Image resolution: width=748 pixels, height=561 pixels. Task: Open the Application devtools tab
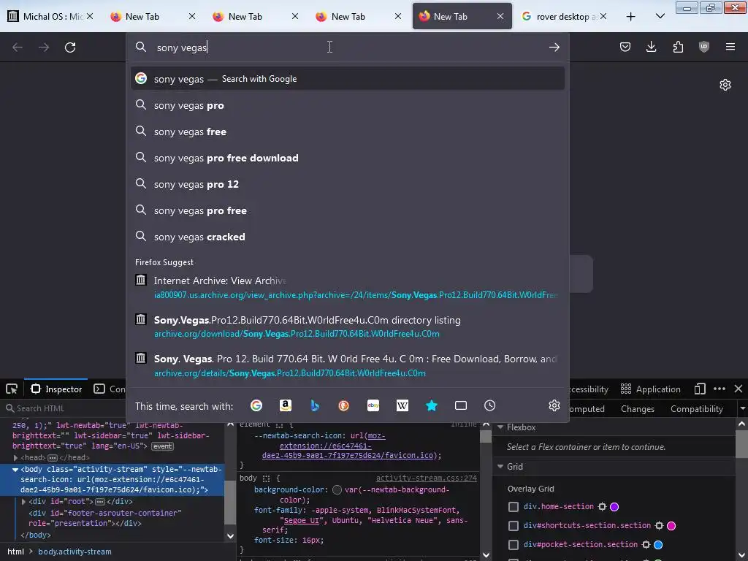650,389
